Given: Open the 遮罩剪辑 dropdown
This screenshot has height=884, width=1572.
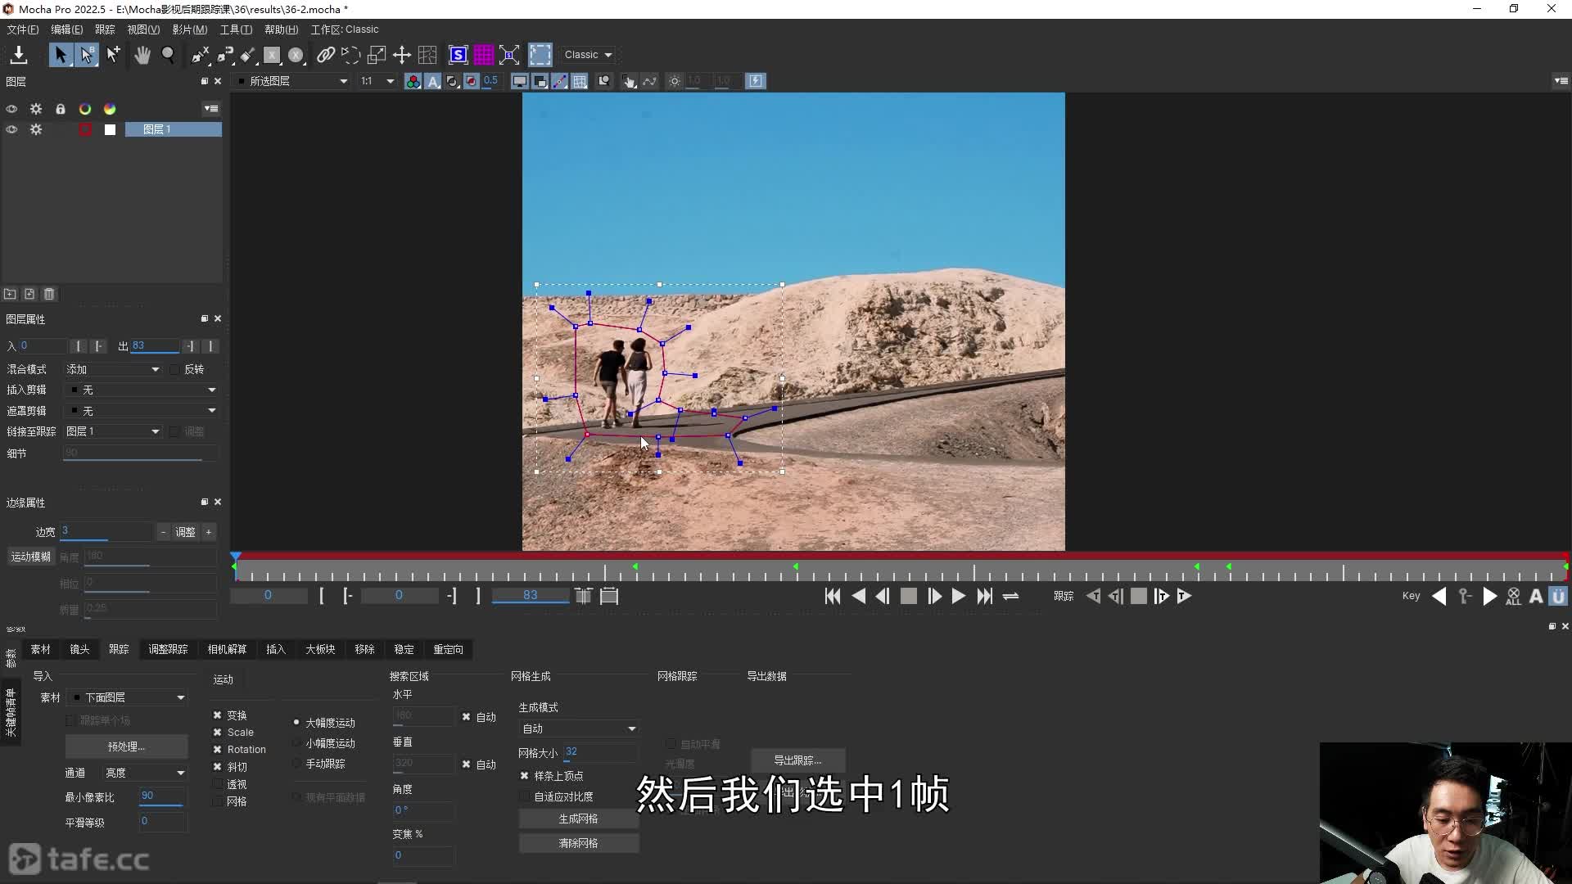Looking at the screenshot, I should tap(142, 411).
